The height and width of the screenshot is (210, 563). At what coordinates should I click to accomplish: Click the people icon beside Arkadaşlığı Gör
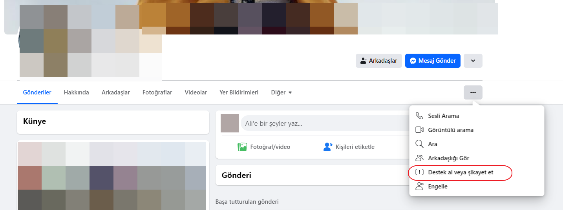click(420, 158)
